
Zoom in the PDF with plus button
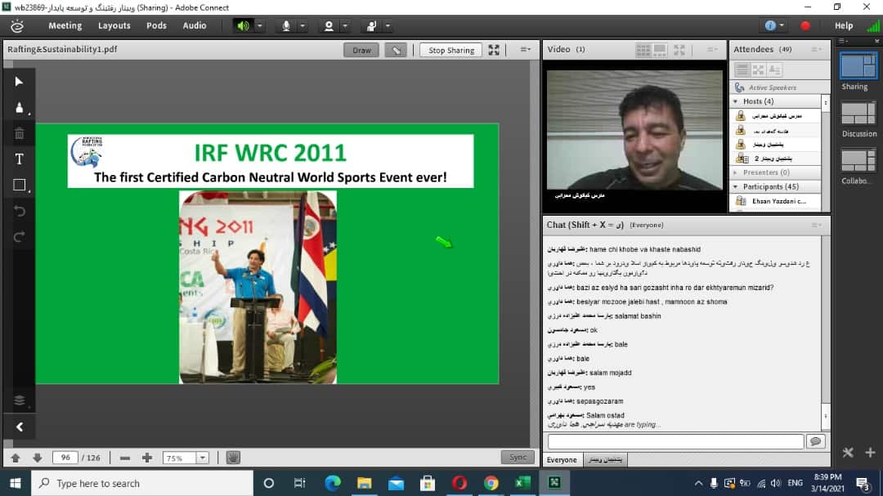click(x=147, y=458)
